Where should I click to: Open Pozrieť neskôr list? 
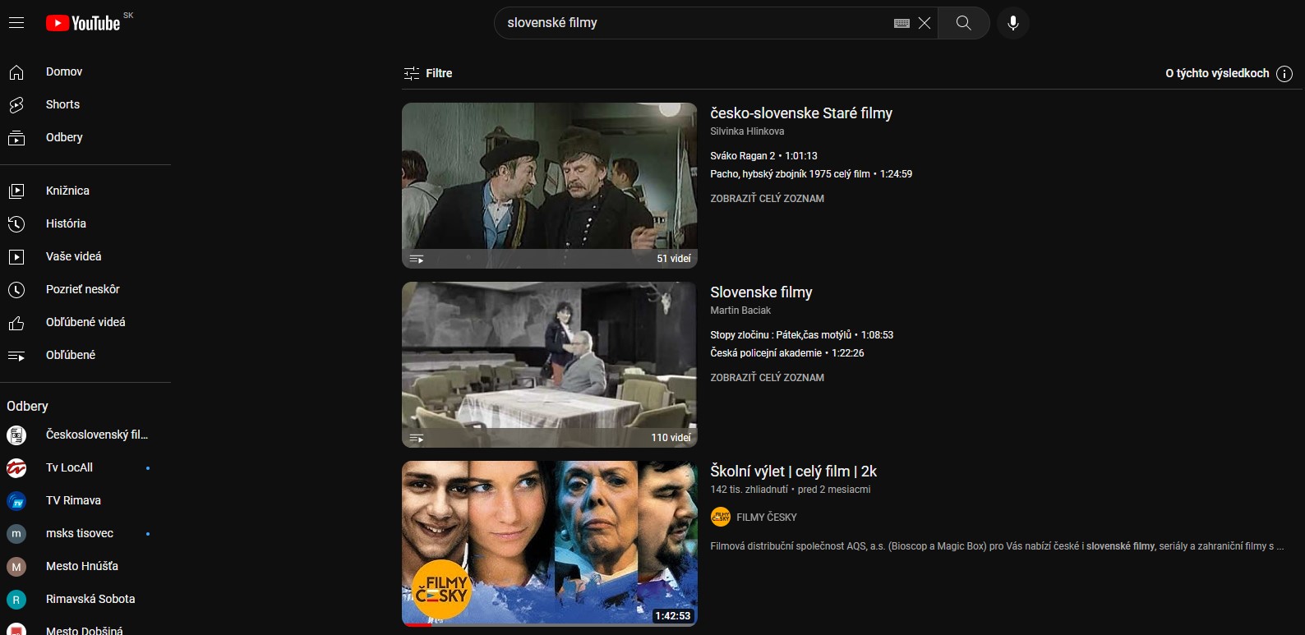click(x=82, y=289)
